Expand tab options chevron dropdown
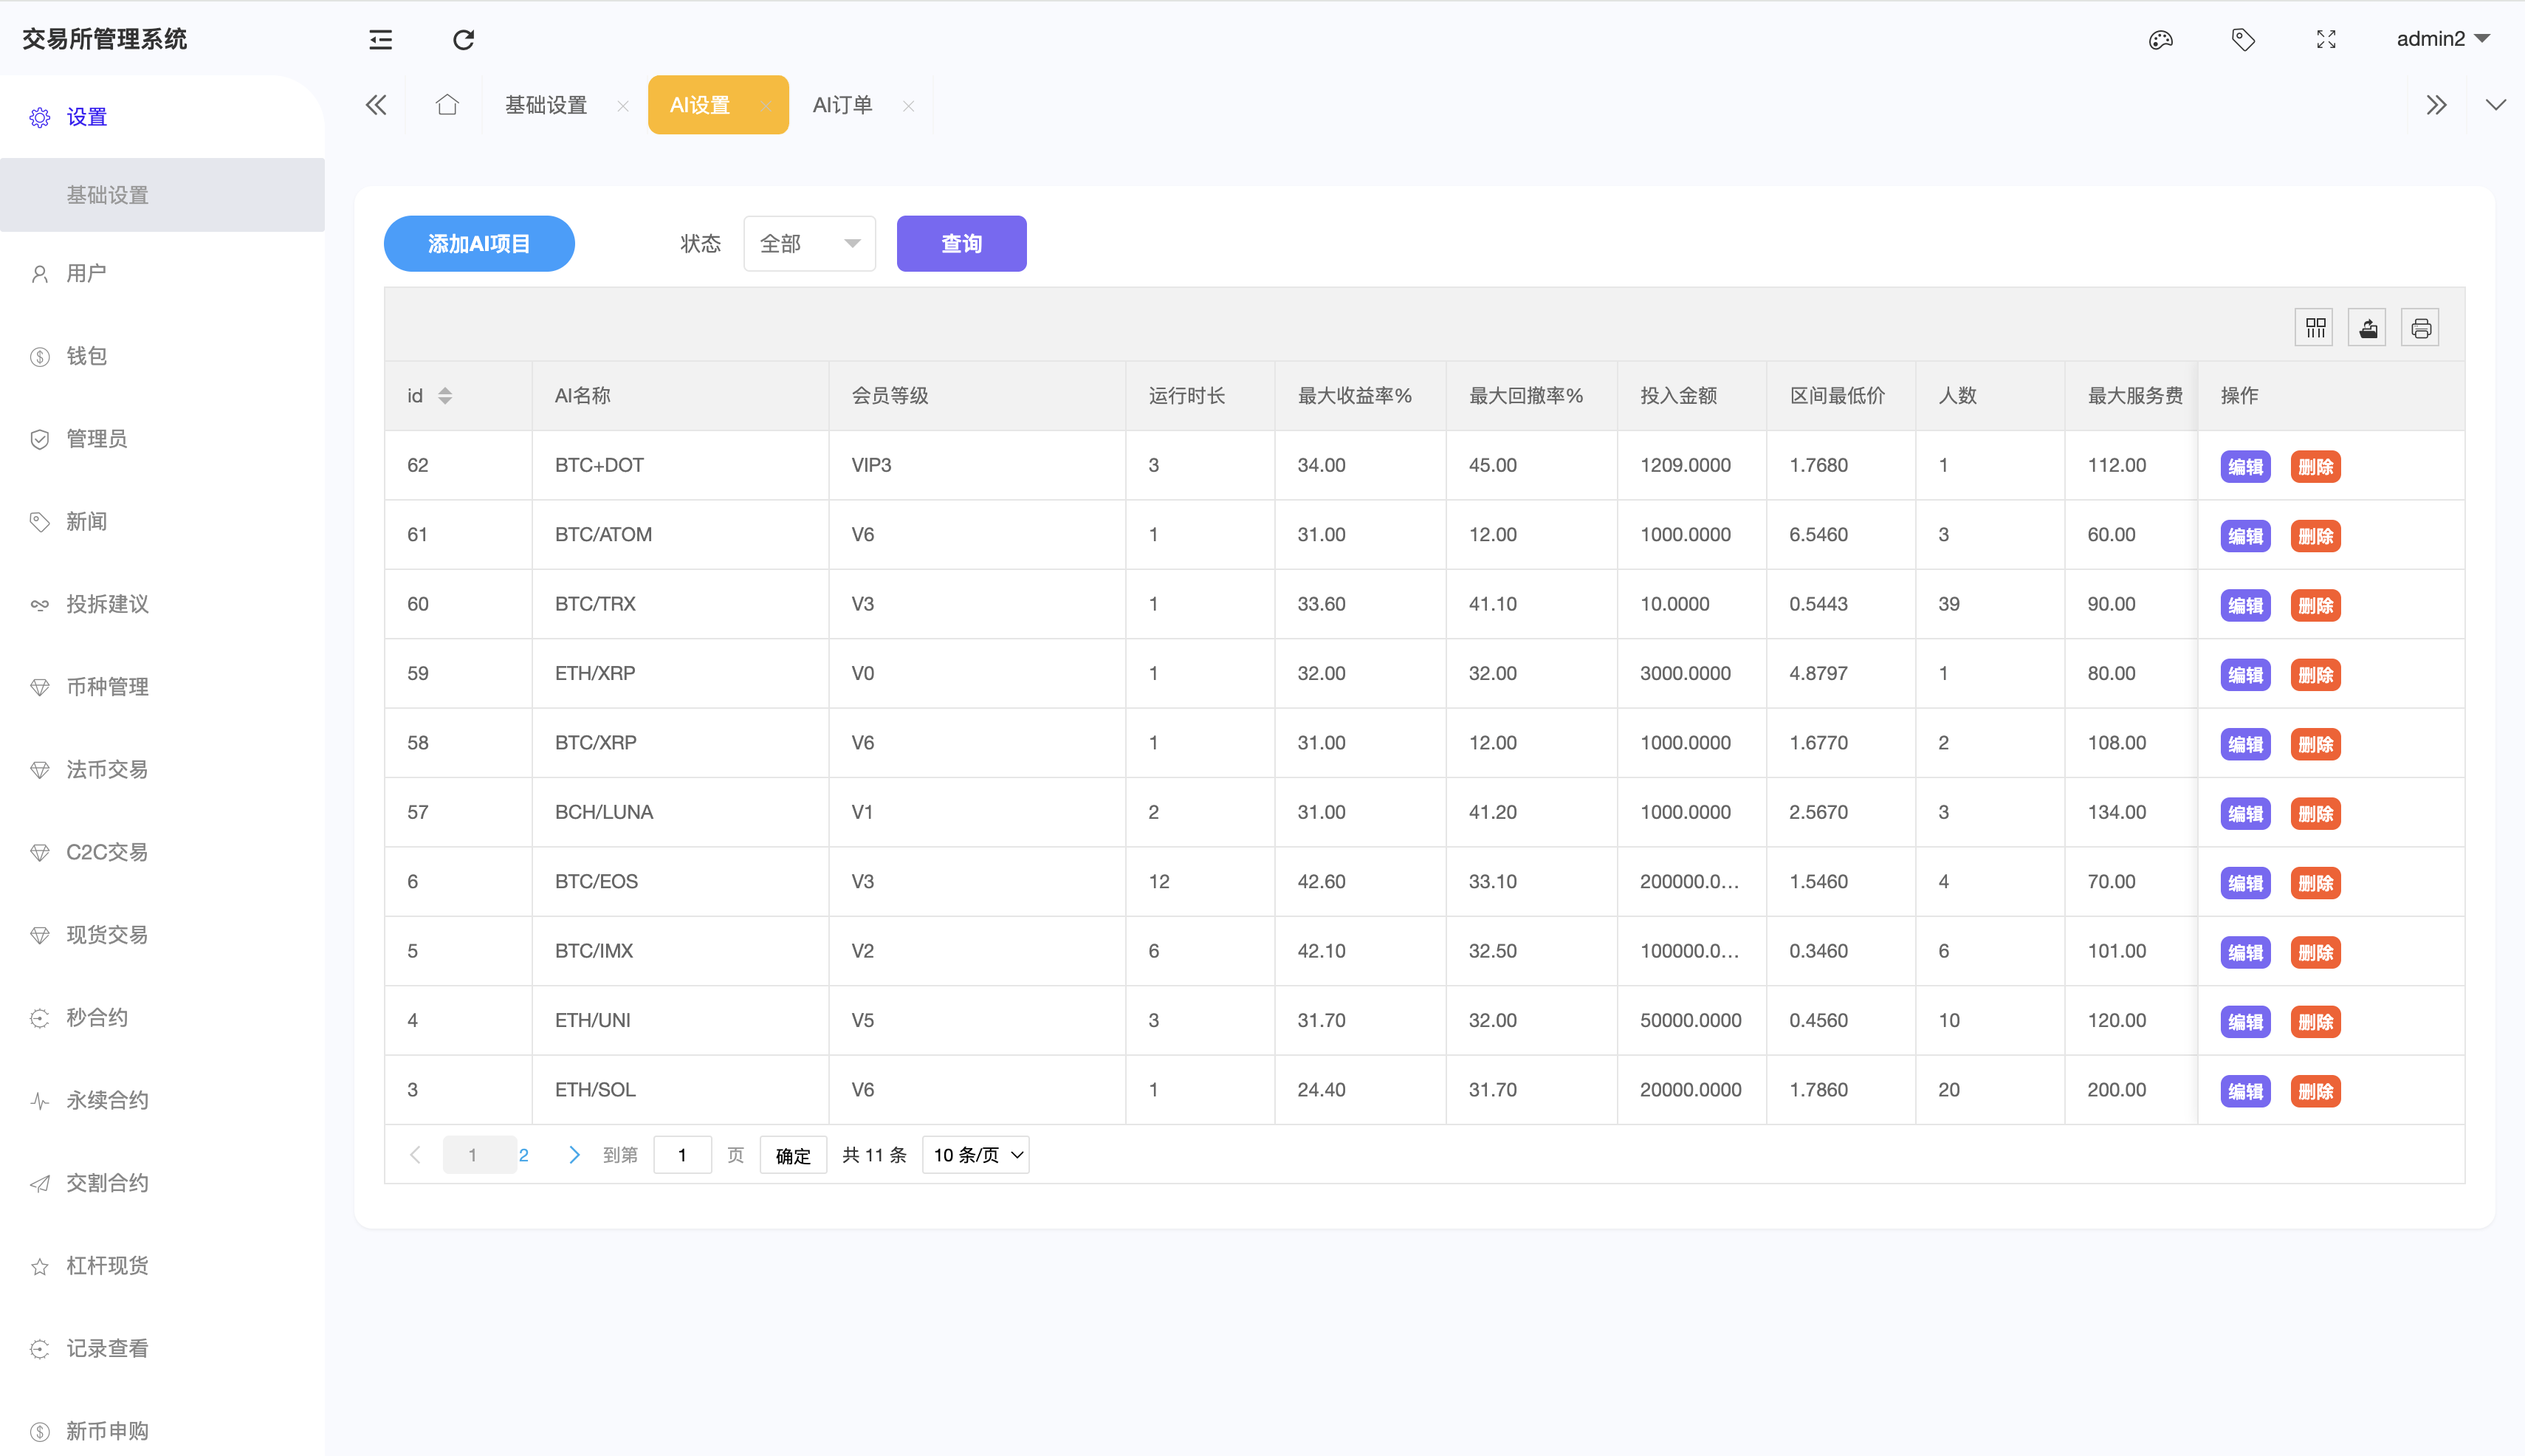The image size is (2525, 1456). pos(2496,105)
